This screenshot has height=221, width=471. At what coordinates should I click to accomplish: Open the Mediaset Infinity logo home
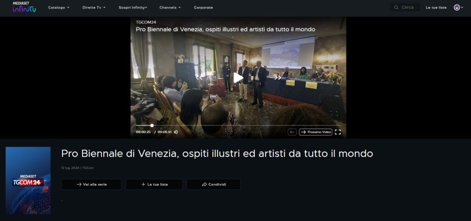click(x=24, y=7)
